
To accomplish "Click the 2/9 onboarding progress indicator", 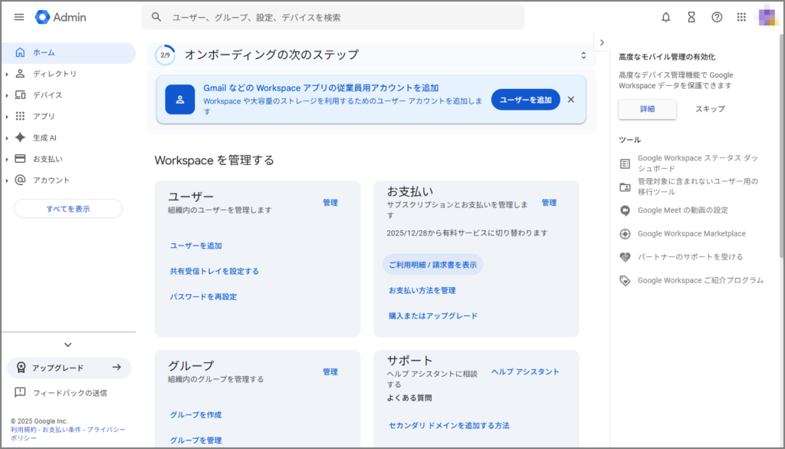I will click(x=165, y=55).
